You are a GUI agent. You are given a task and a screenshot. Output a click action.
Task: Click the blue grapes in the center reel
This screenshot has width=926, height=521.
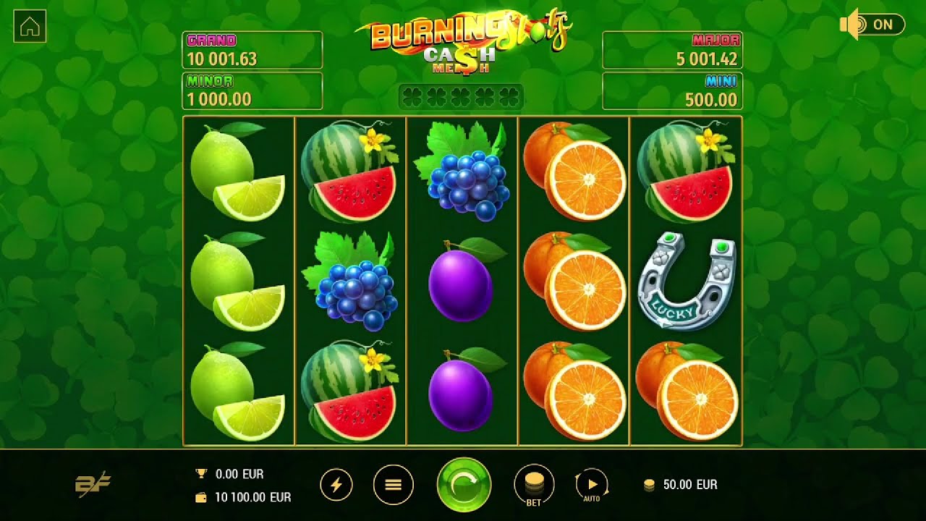click(x=462, y=171)
